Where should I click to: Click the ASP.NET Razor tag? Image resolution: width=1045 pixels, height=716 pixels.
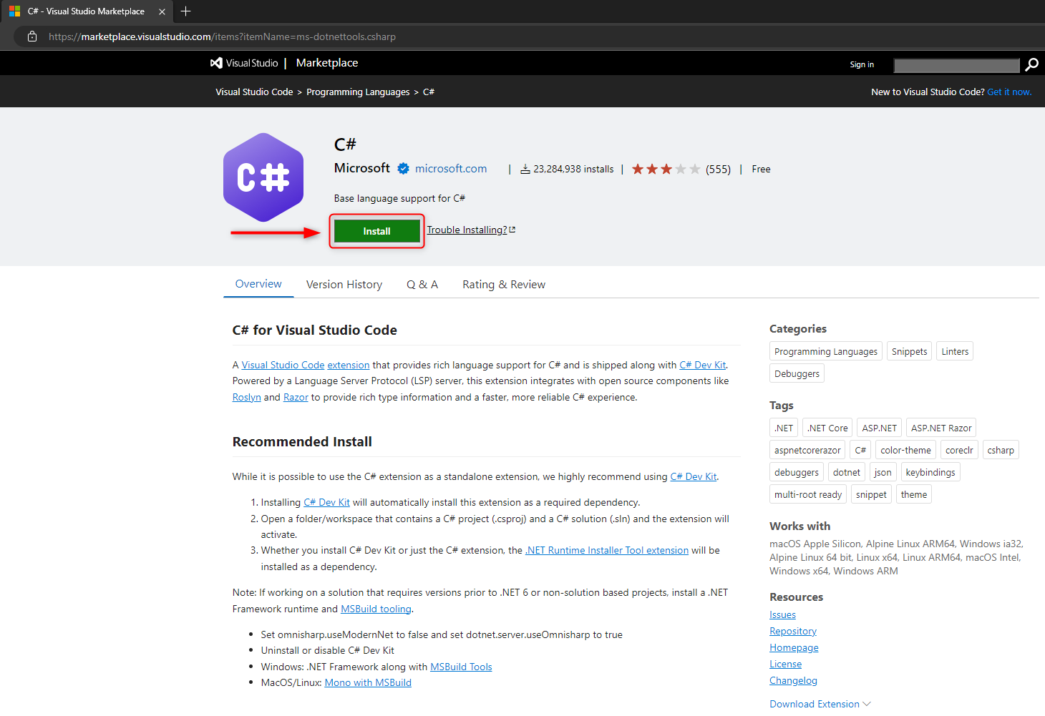(941, 428)
